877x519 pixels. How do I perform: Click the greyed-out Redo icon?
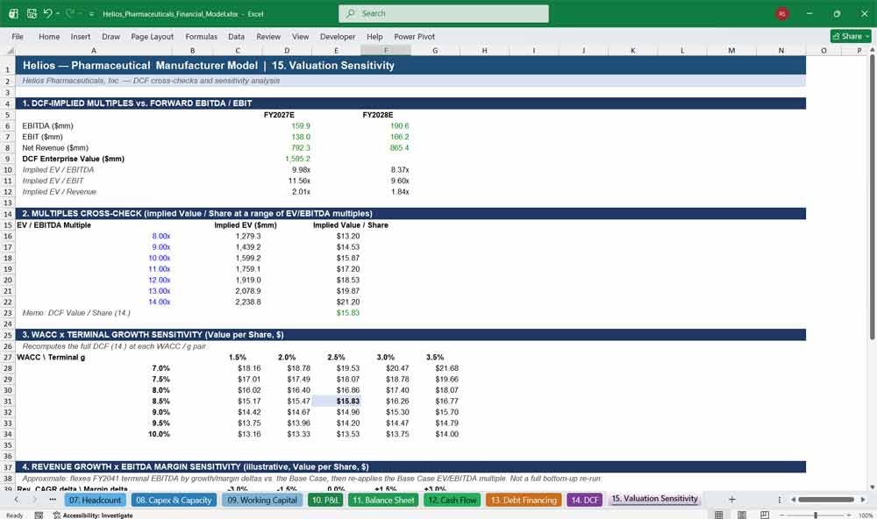point(70,13)
